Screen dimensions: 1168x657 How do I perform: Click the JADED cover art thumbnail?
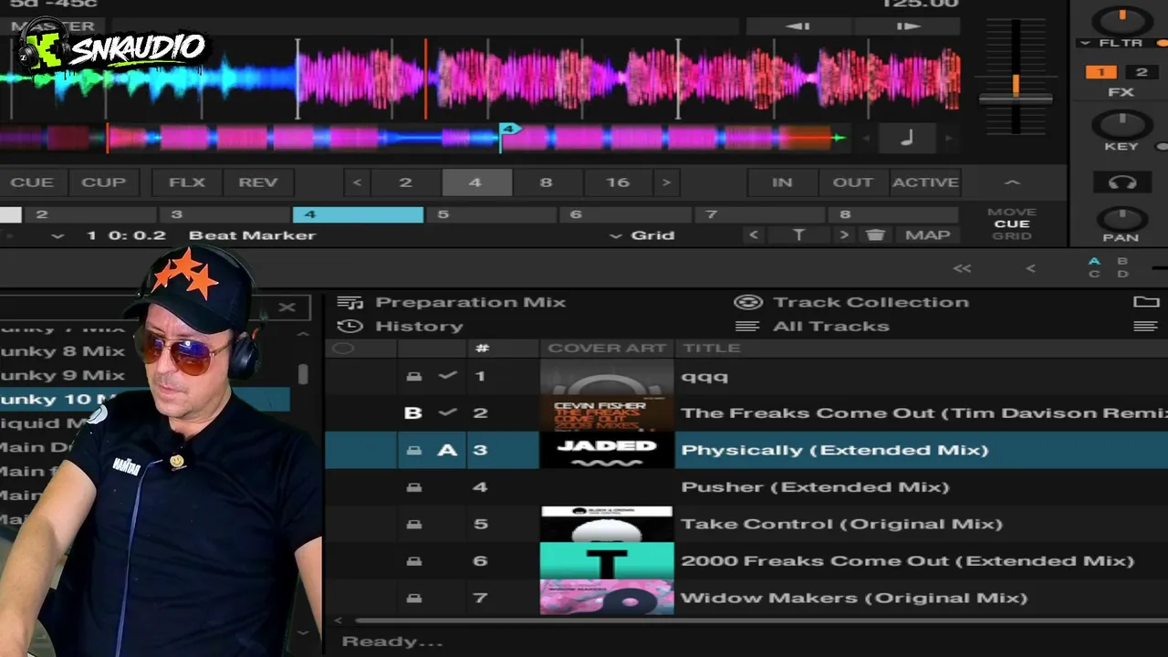tap(607, 450)
